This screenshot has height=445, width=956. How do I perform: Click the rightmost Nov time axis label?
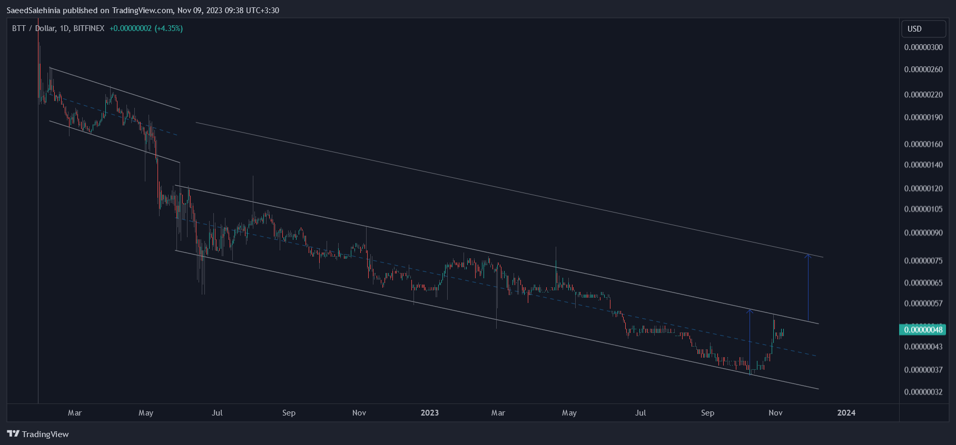(775, 413)
